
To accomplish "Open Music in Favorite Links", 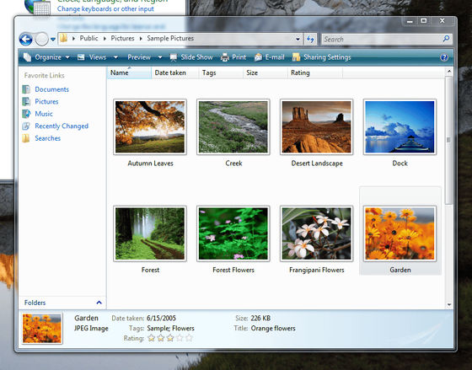I will coord(44,114).
